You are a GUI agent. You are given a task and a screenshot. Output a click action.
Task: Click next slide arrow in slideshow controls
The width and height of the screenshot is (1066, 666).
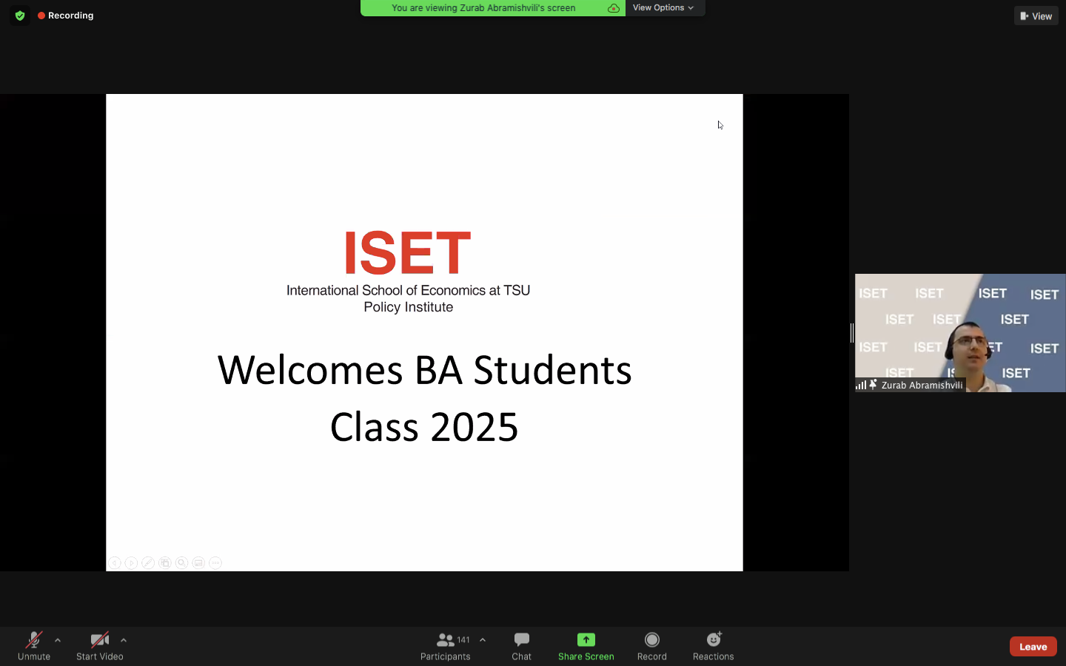click(131, 563)
